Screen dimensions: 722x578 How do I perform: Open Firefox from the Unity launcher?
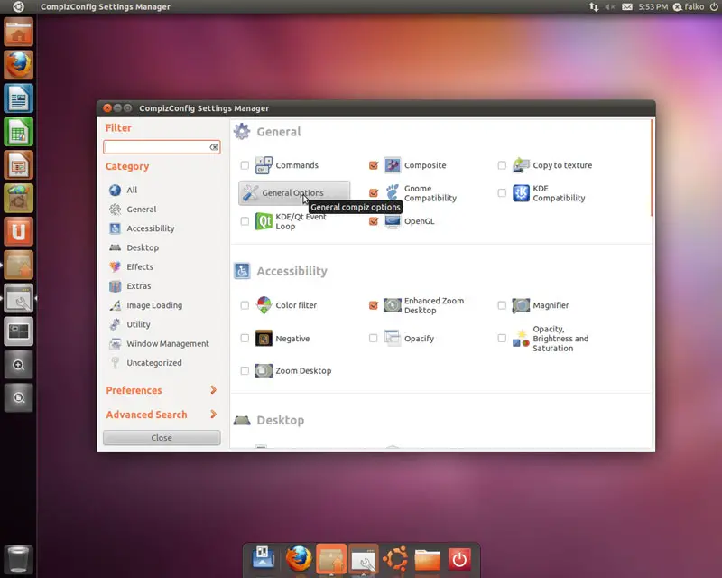point(18,65)
